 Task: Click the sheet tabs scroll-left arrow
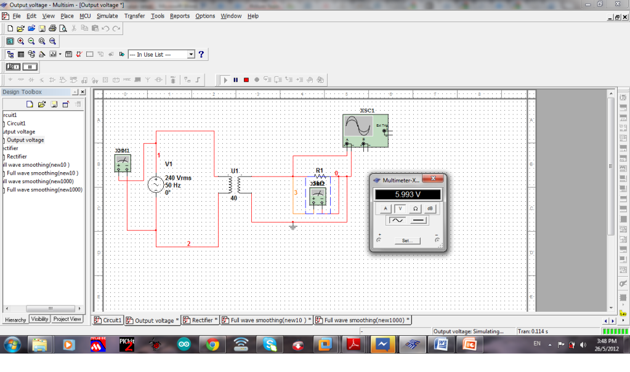click(x=606, y=320)
